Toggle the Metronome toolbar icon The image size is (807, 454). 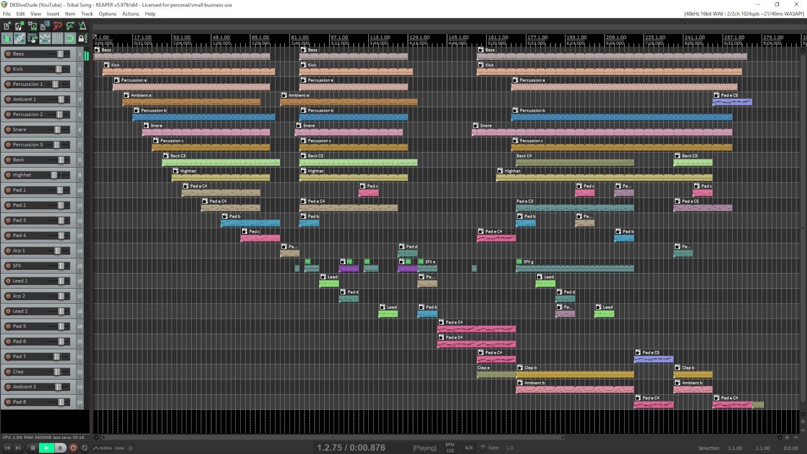(x=83, y=26)
